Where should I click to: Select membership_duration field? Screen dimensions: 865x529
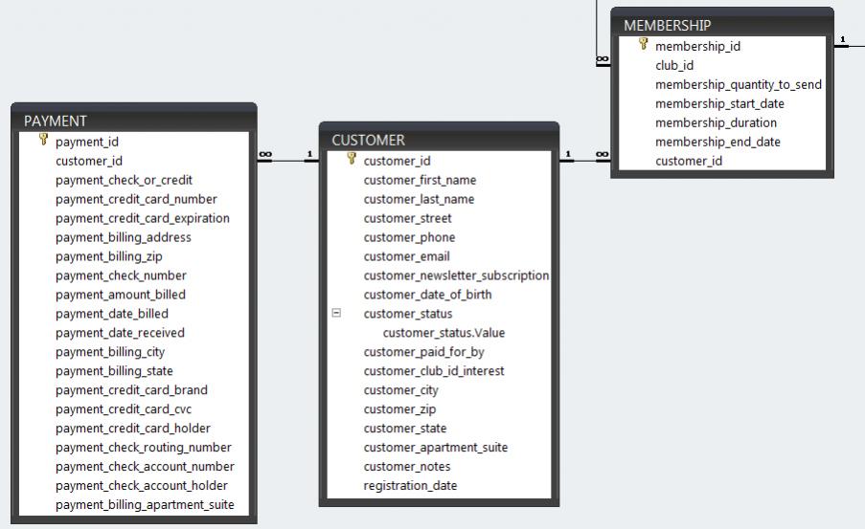(716, 122)
